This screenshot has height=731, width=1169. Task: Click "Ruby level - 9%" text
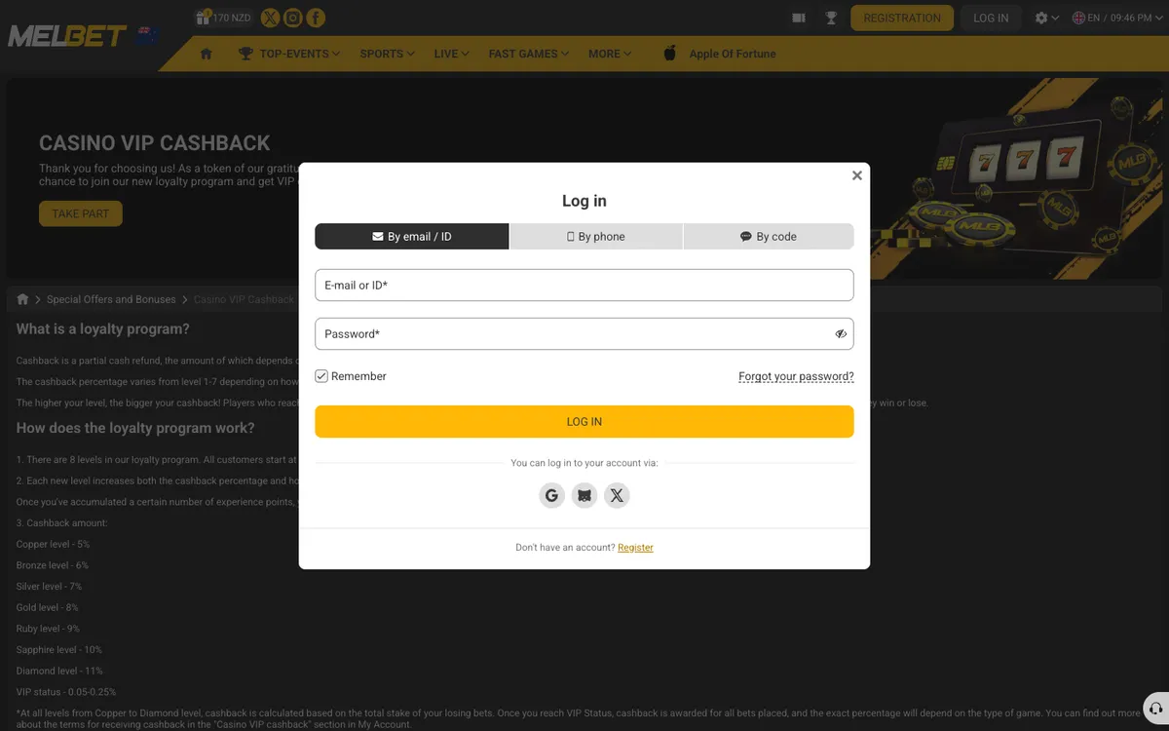48,629
